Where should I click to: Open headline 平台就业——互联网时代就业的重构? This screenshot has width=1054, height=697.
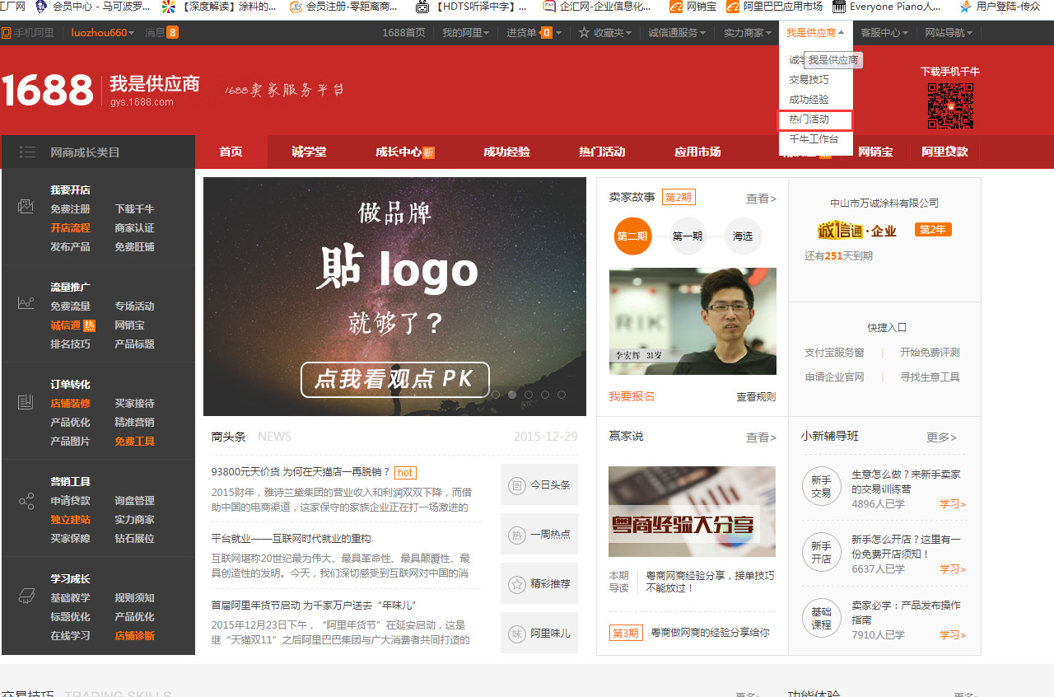[x=291, y=538]
